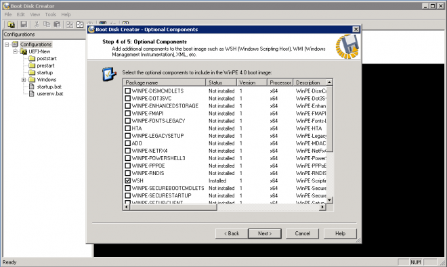Sort by Package name column header
Image resolution: width=447 pixels, height=267 pixels.
pos(164,82)
